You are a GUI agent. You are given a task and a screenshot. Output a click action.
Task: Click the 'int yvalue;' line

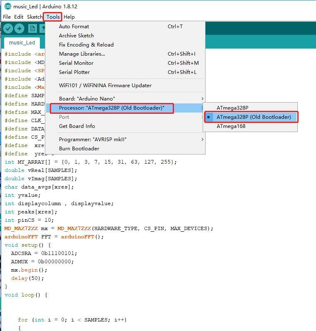(x=22, y=195)
